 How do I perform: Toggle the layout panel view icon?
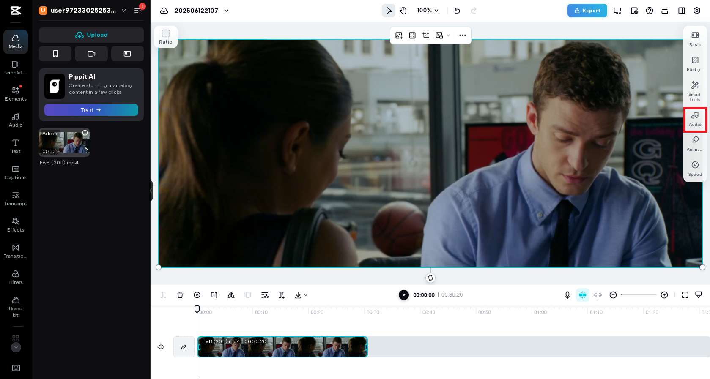tap(682, 11)
